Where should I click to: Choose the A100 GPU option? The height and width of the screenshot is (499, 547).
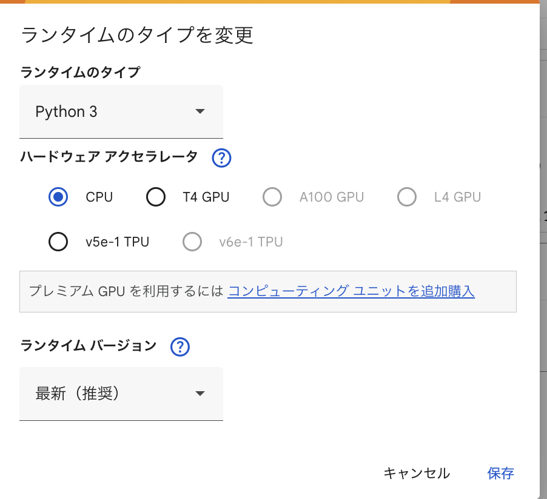[x=272, y=197]
